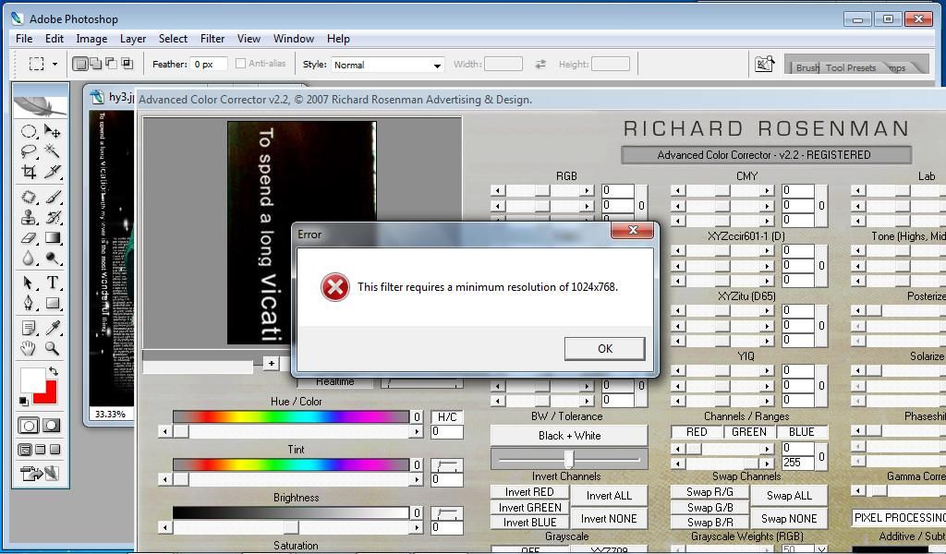Select the Crop tool
946x554 pixels.
(x=29, y=172)
